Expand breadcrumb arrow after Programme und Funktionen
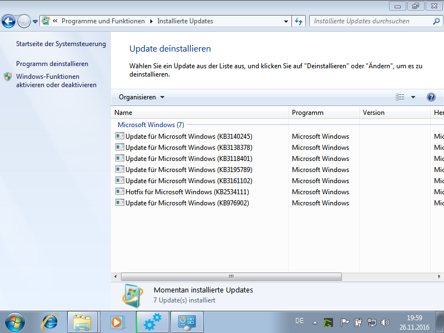Image resolution: width=444 pixels, height=333 pixels. 151,21
